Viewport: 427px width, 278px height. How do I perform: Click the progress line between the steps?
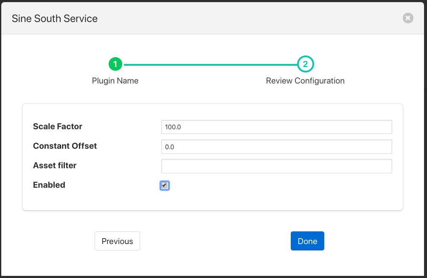tap(210, 65)
